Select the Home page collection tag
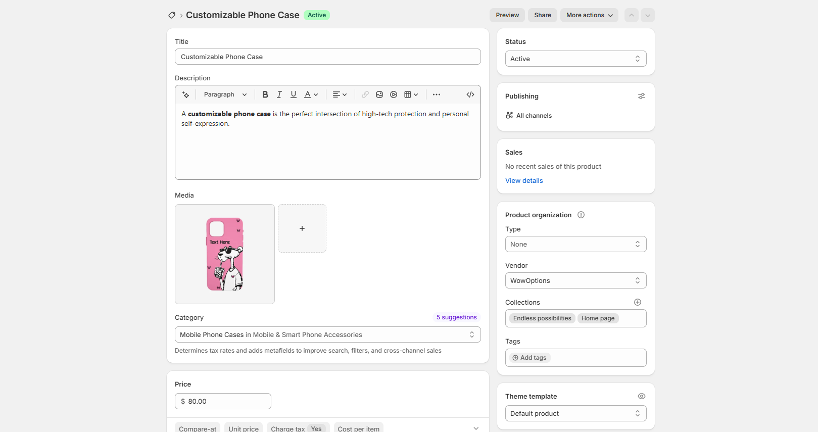Screen dimensions: 818x432 tap(598, 318)
